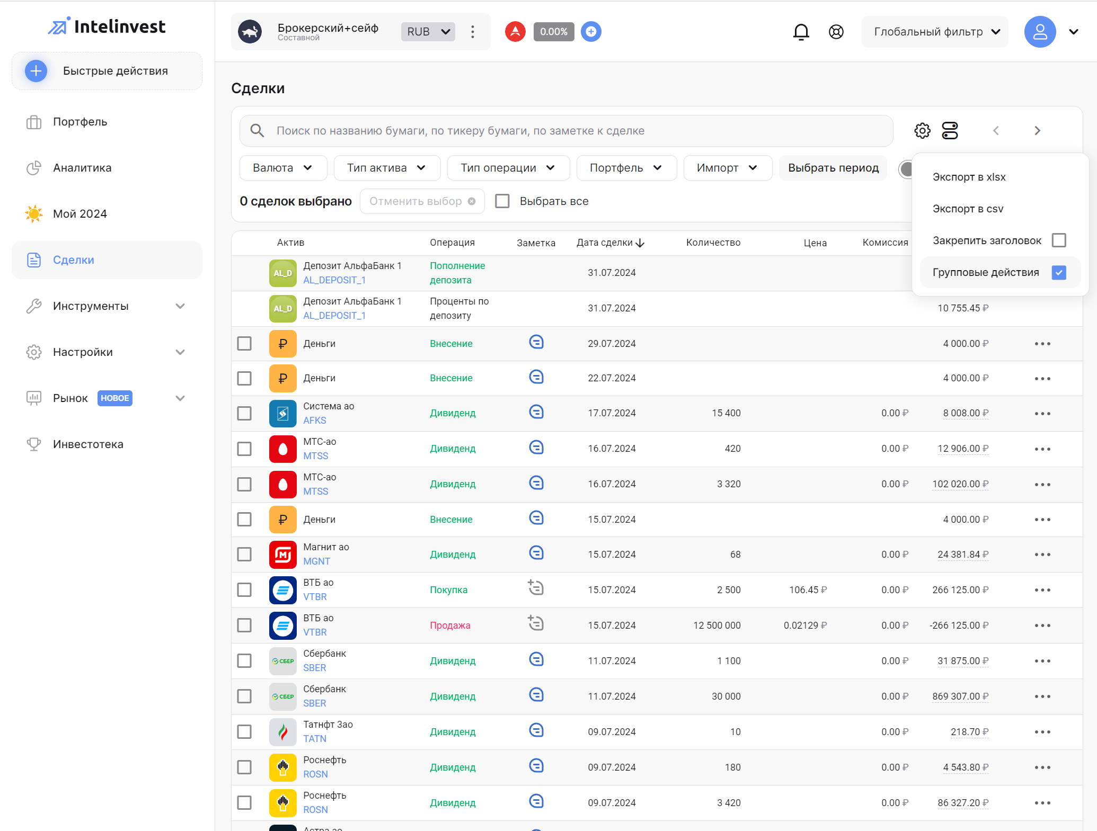Go to previous page arrow
The width and height of the screenshot is (1097, 831).
(996, 131)
